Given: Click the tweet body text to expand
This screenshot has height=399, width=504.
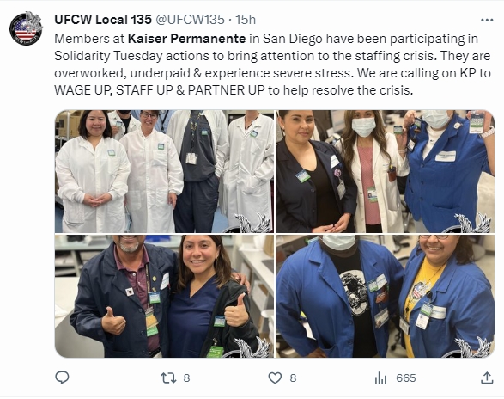Looking at the screenshot, I should [x=272, y=64].
